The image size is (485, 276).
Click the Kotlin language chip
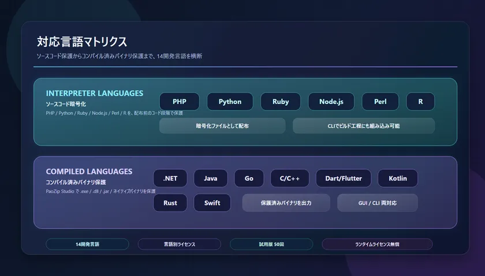398,178
